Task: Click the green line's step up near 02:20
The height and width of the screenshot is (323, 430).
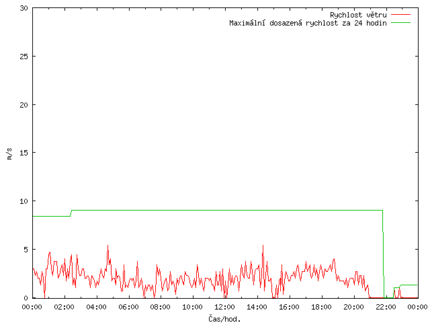Action: (x=71, y=213)
